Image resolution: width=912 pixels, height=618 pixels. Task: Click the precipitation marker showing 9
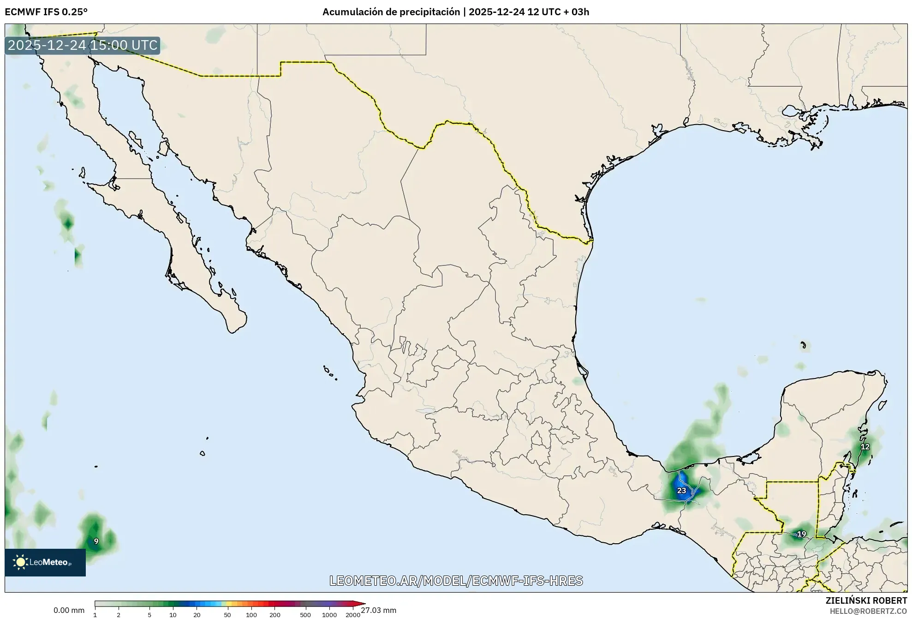pos(96,540)
